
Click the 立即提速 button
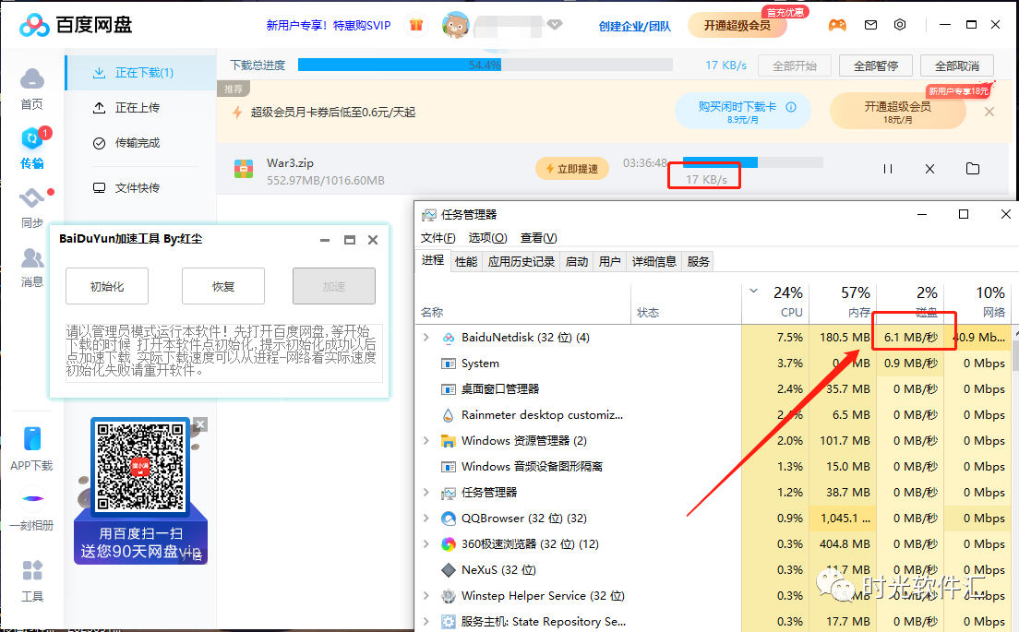point(572,169)
